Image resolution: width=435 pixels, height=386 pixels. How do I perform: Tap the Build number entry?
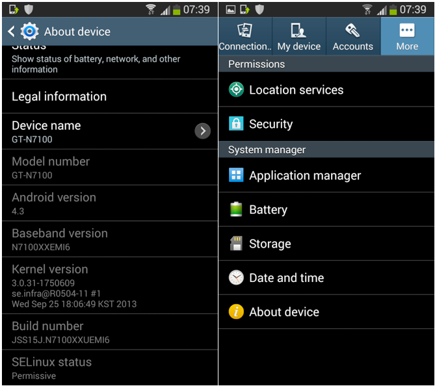[109, 332]
